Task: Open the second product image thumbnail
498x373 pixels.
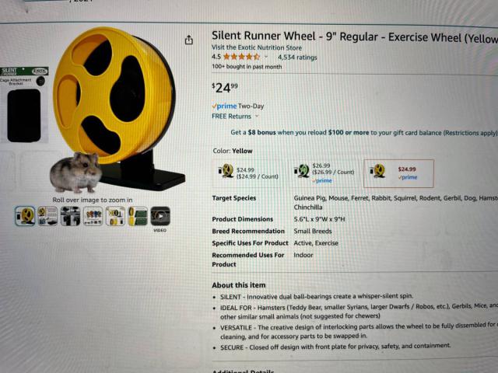Action: tap(47, 216)
